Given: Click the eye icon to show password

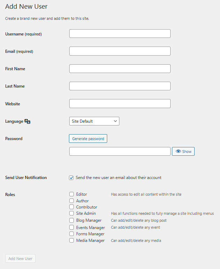Looking at the screenshot, I should click(178, 152).
